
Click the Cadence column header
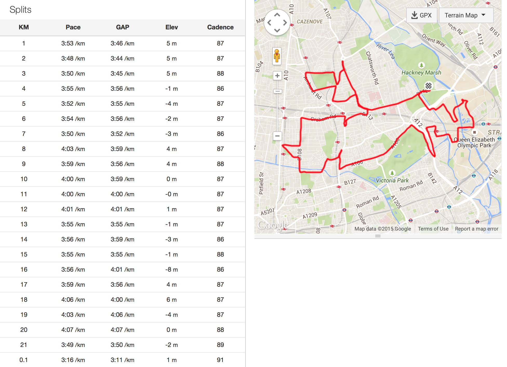[220, 27]
